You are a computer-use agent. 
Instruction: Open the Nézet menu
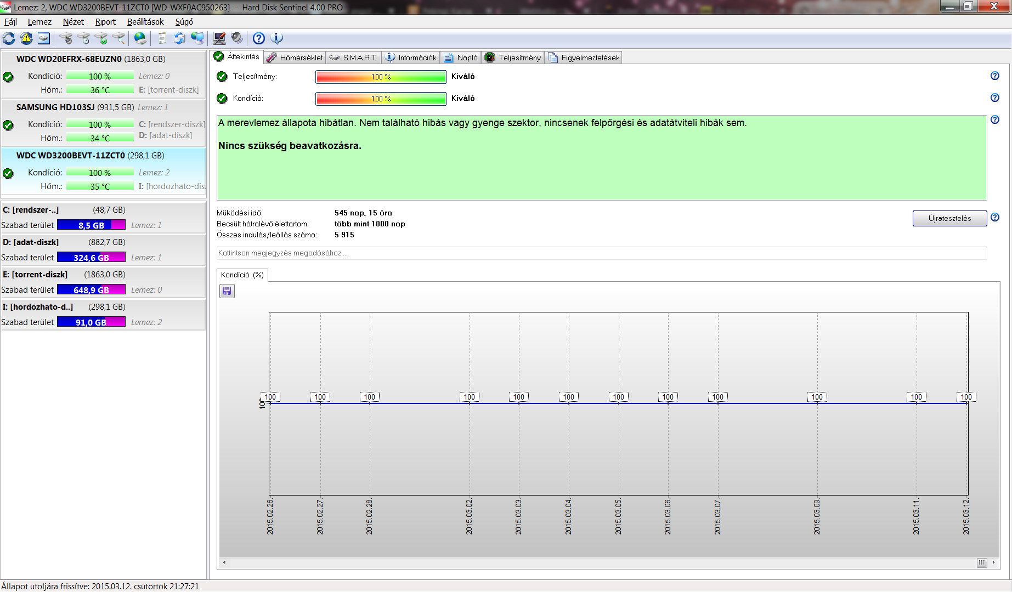[74, 22]
